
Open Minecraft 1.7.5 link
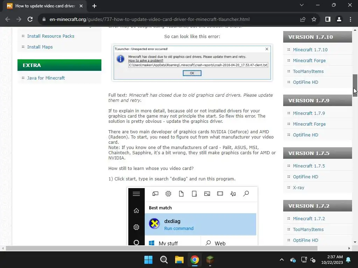(x=309, y=166)
